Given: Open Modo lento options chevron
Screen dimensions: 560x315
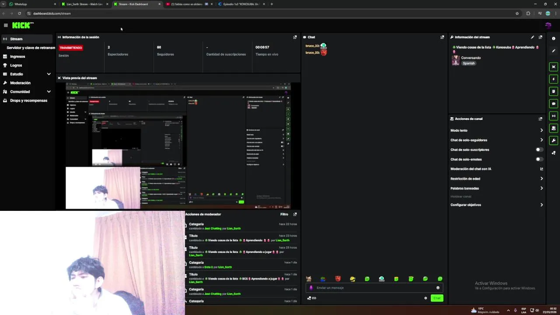Looking at the screenshot, I should (x=541, y=130).
